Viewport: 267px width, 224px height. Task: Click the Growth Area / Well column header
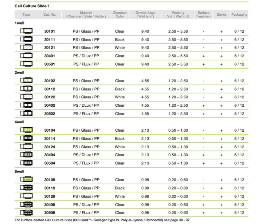[x=145, y=14]
